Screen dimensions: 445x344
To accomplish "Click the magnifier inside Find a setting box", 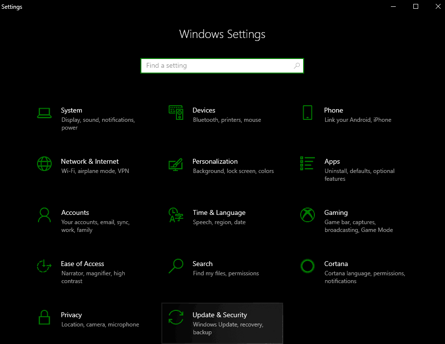I will pyautogui.click(x=296, y=66).
